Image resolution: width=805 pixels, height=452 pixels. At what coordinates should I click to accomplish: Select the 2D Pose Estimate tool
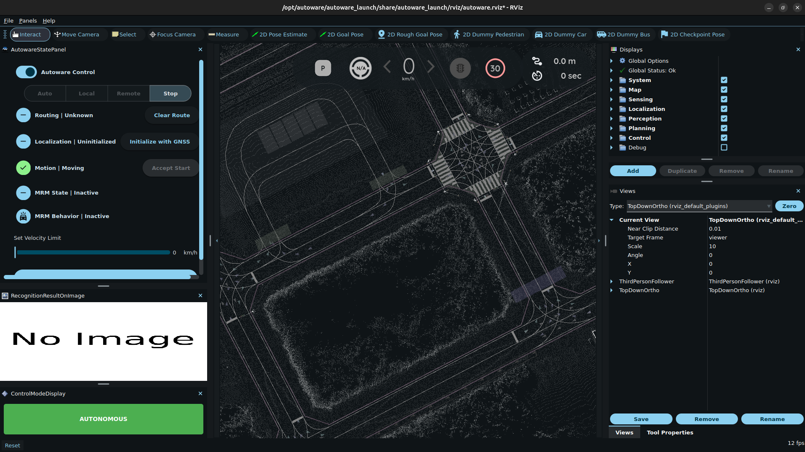[x=280, y=34]
